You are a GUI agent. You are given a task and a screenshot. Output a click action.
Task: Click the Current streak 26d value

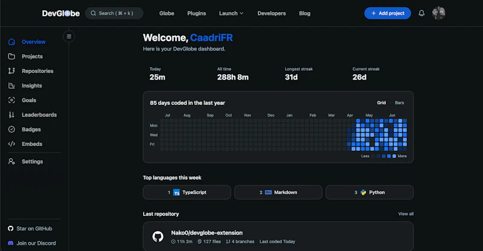click(x=359, y=77)
